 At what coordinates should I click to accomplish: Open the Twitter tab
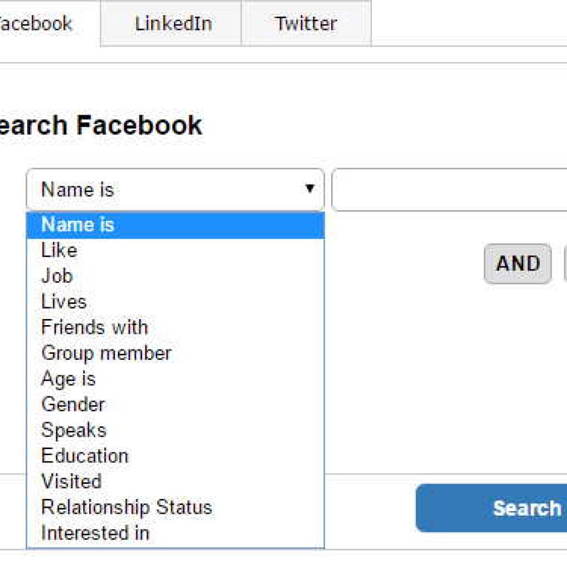pyautogui.click(x=306, y=23)
